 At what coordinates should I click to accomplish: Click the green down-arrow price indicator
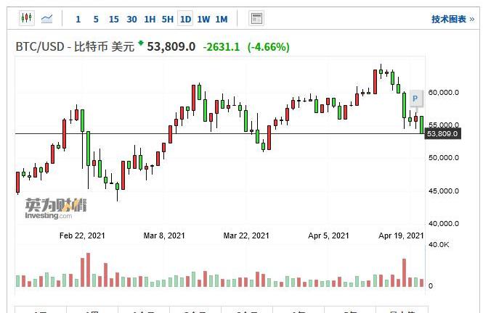coord(140,44)
